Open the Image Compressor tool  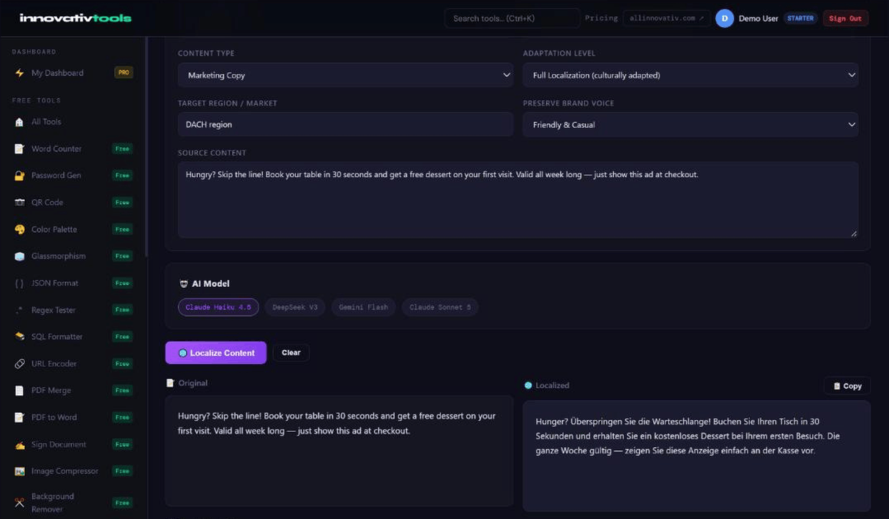point(73,471)
